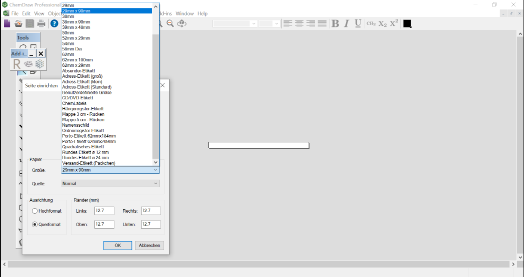Image resolution: width=524 pixels, height=277 pixels.
Task: Click the Tools panel title bar
Action: [28, 37]
